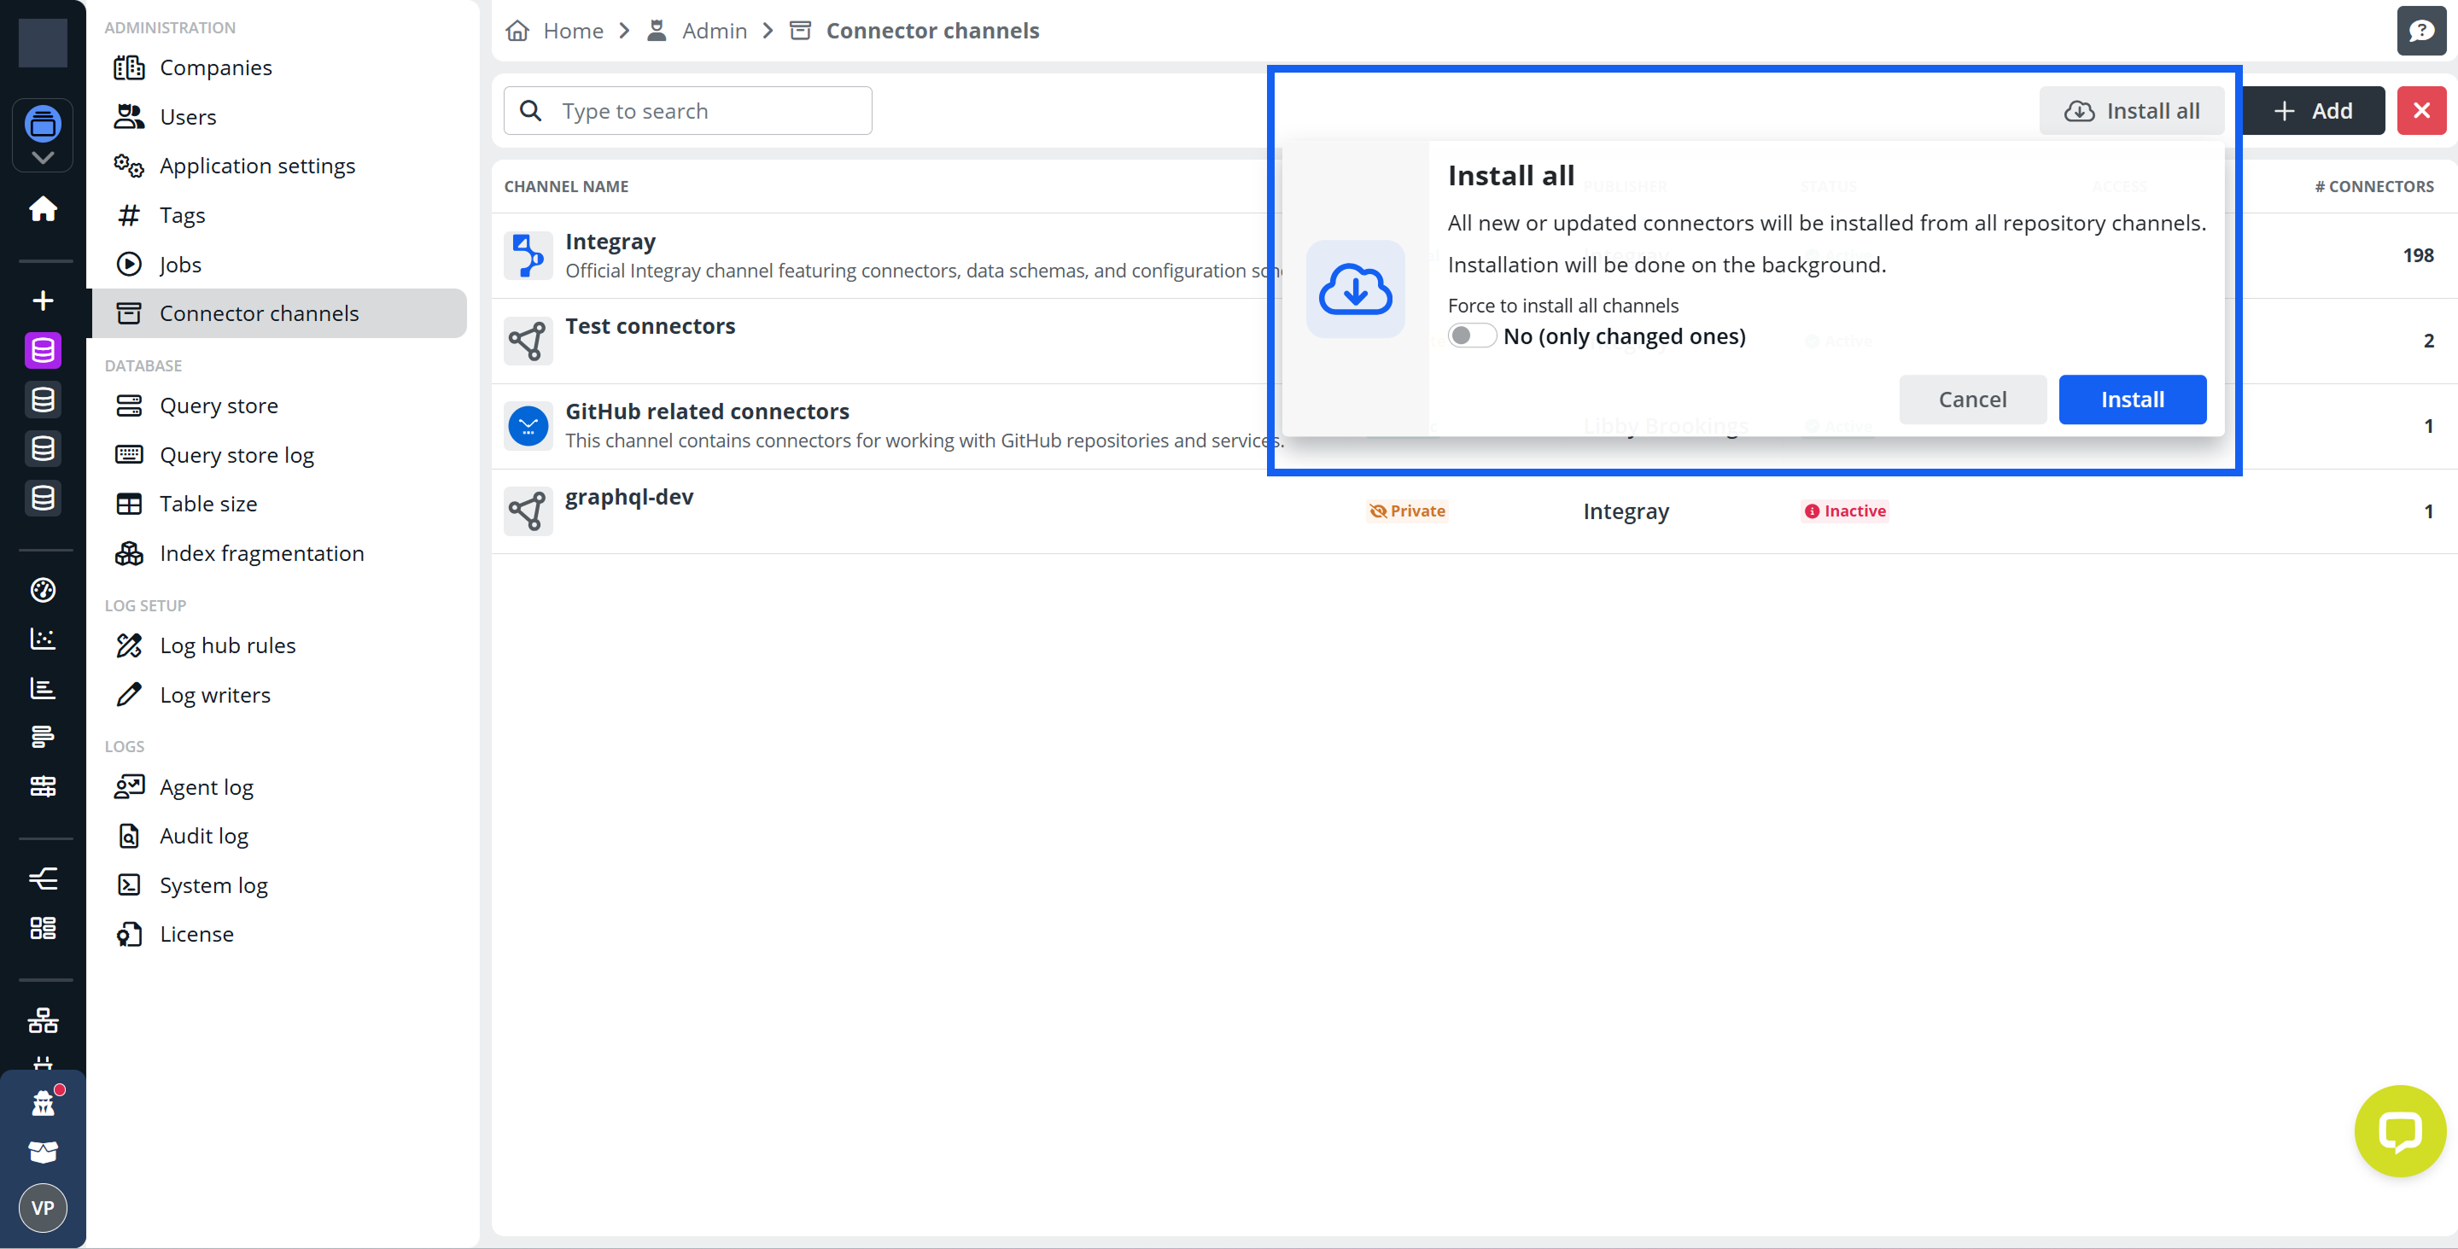Cancel the Install all dialog
This screenshot has height=1249, width=2458.
point(1972,399)
